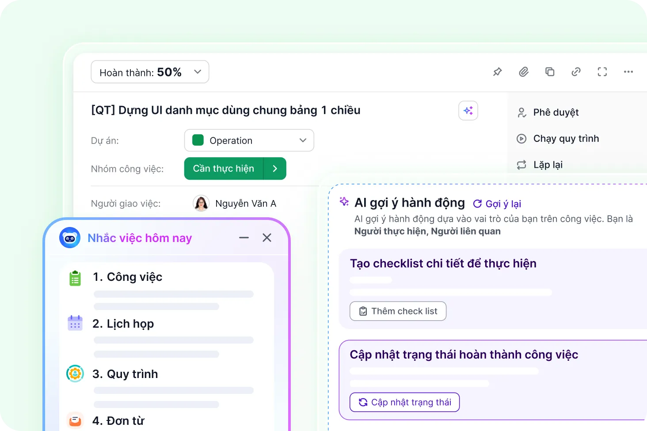Open 1. Công việc reminder item

(x=128, y=277)
